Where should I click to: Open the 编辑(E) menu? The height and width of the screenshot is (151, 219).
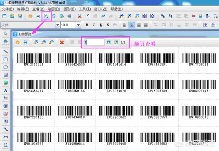coord(23,9)
